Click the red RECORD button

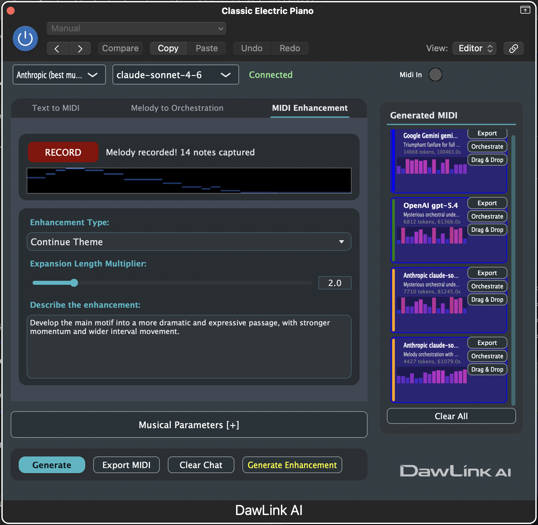click(63, 152)
